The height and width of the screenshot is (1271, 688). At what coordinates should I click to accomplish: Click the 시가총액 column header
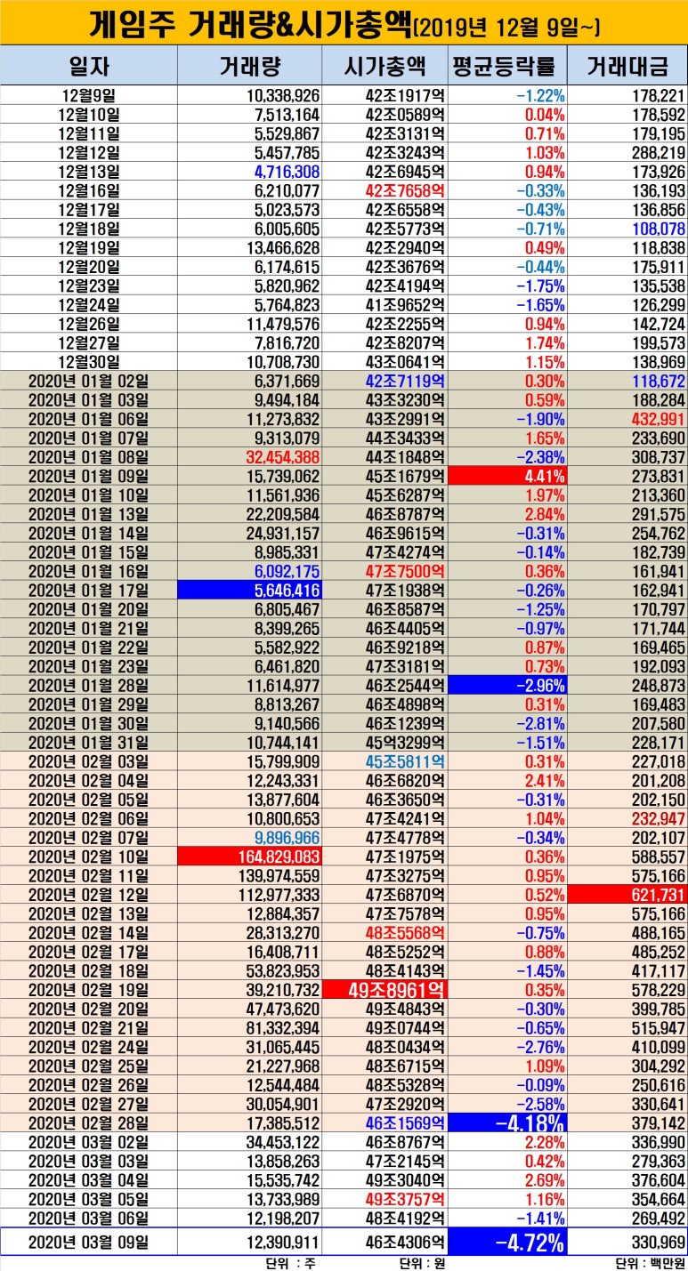(384, 67)
